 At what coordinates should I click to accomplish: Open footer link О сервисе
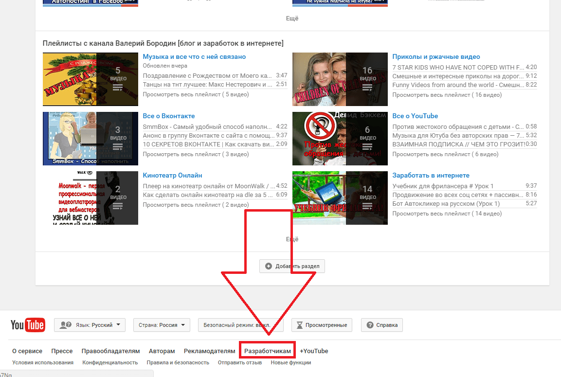(27, 351)
